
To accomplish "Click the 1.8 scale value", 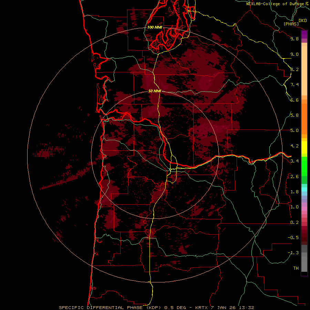I will pos(294,192).
